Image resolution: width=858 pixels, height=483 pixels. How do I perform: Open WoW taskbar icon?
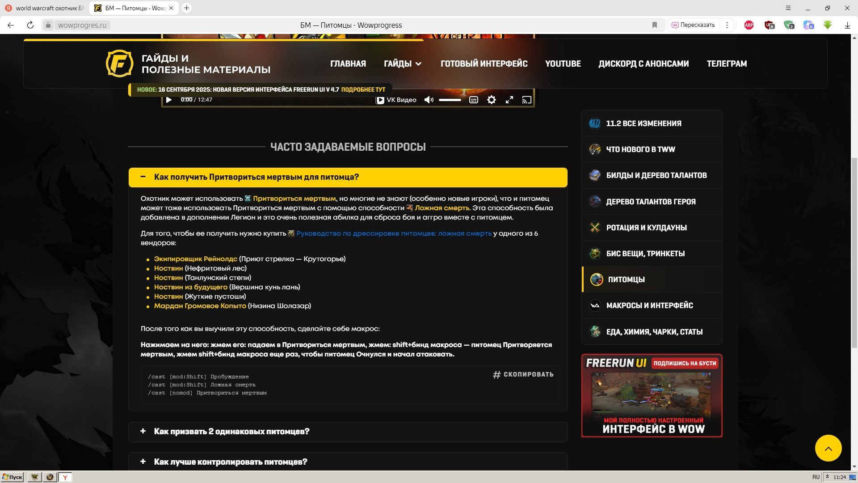click(50, 477)
